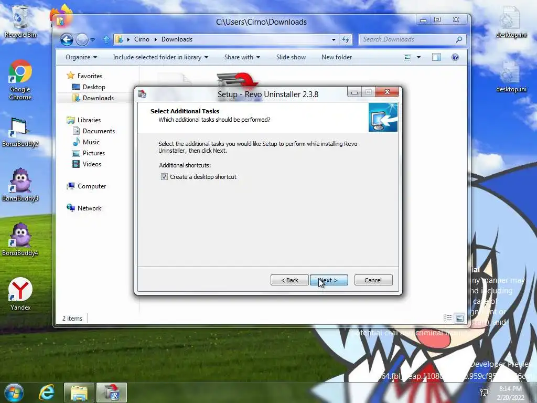Select BonziBuddy2 desktop shortcut

point(20,132)
